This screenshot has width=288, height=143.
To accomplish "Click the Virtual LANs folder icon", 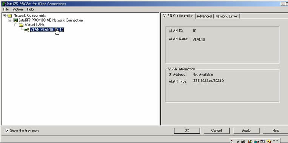I will point(21,25).
